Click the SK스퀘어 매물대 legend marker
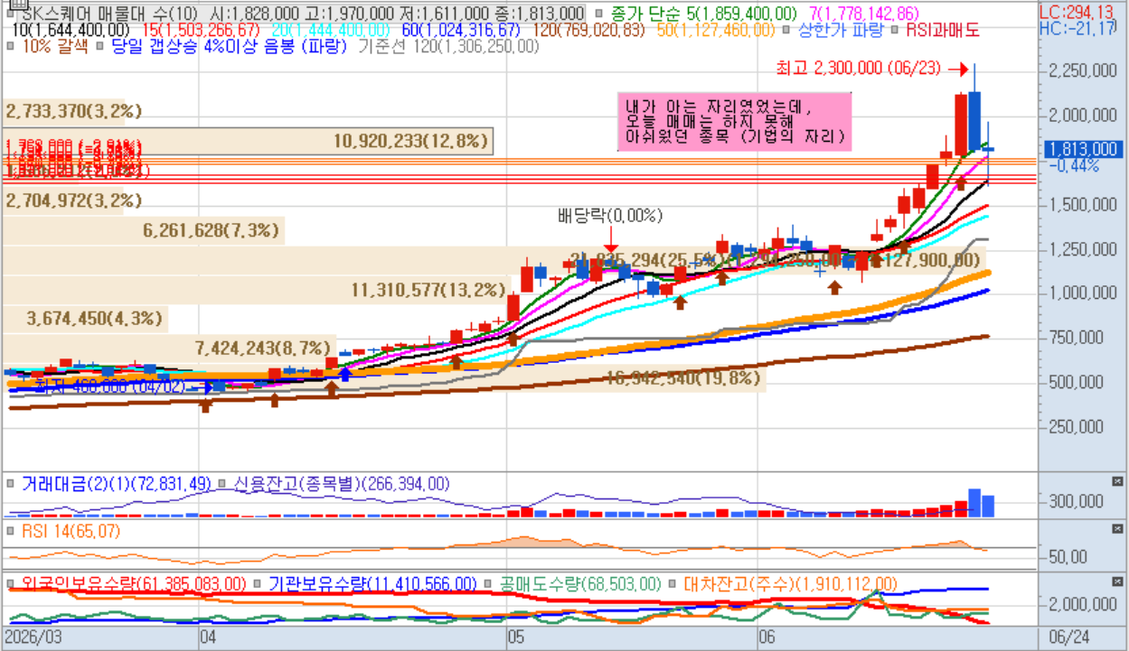The image size is (1129, 651). coord(9,14)
